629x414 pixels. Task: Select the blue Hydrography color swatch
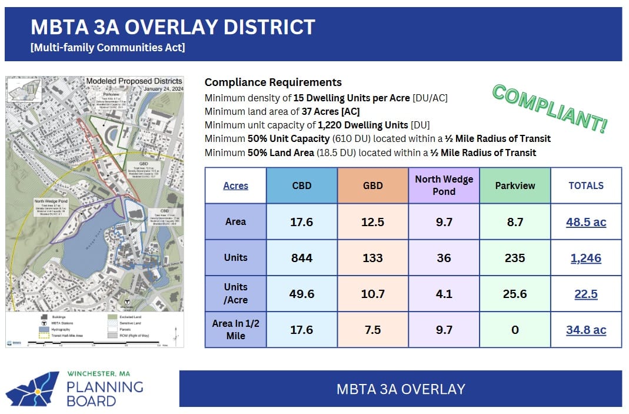tap(43, 329)
